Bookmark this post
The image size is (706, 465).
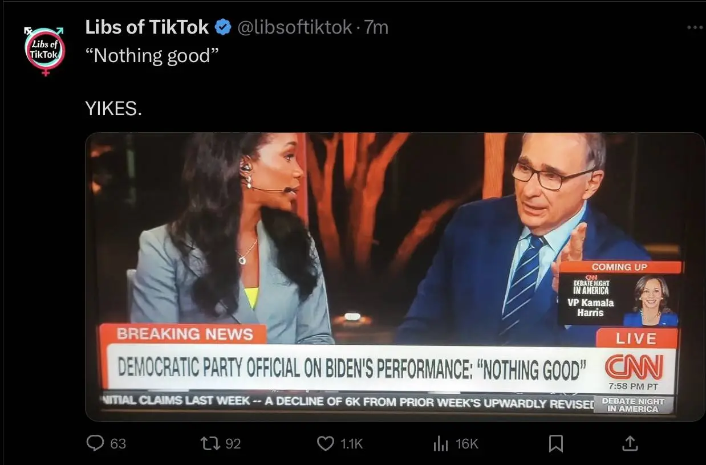click(556, 443)
